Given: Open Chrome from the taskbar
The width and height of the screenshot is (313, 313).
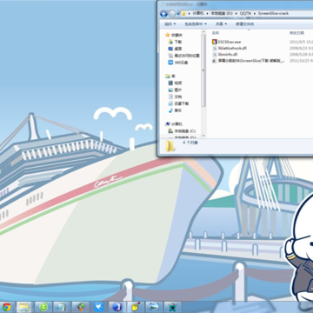Looking at the screenshot, I should [x=6, y=307].
